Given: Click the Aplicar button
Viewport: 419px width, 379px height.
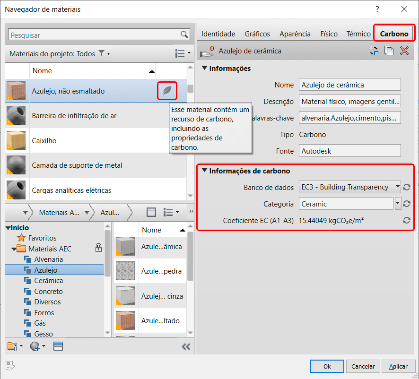Looking at the screenshot, I should click(x=398, y=366).
